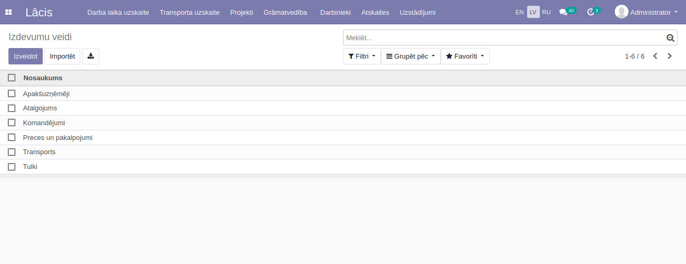This screenshot has height=264, width=686.
Task: Click the download export icon button
Action: click(x=91, y=56)
